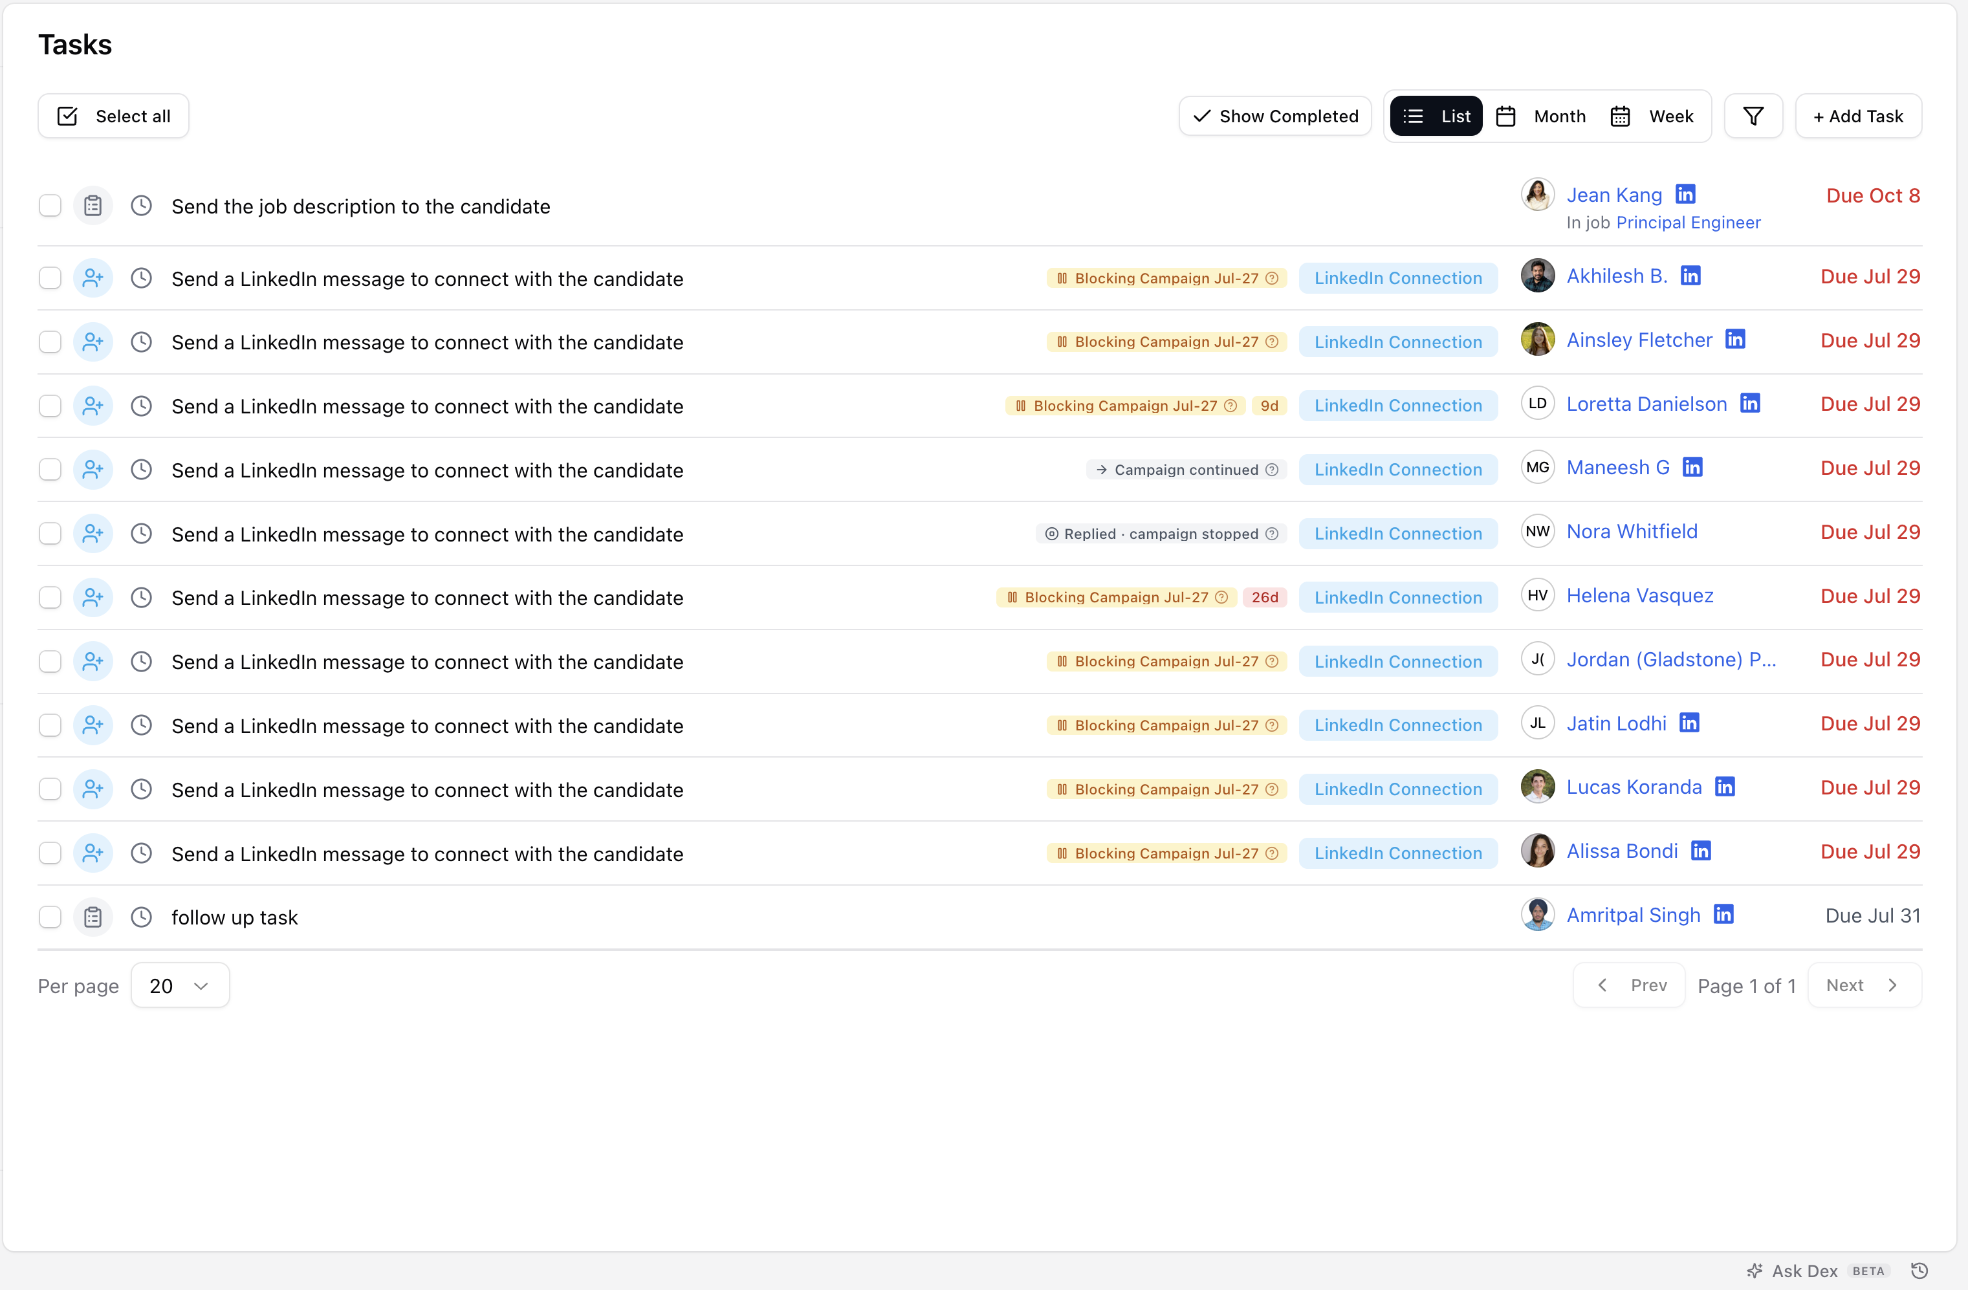
Task: Tick checkbox for job description task
Action: (x=50, y=205)
